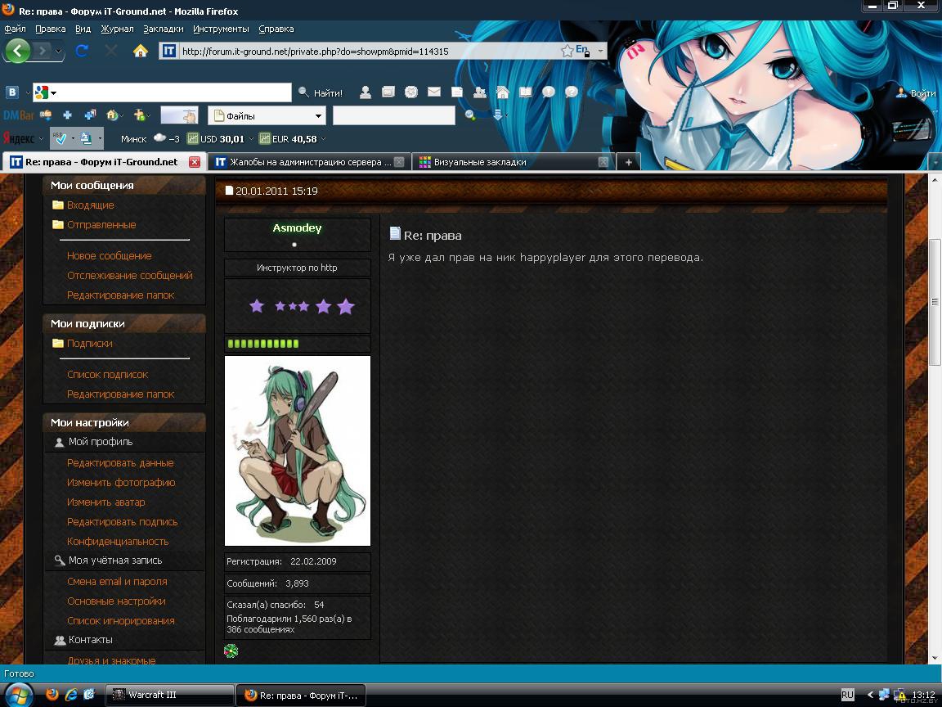Click Asmodey's avatar image
This screenshot has width=942, height=707.
point(298,451)
